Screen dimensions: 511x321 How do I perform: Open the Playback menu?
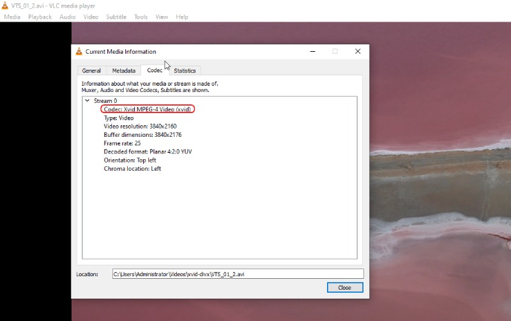40,17
